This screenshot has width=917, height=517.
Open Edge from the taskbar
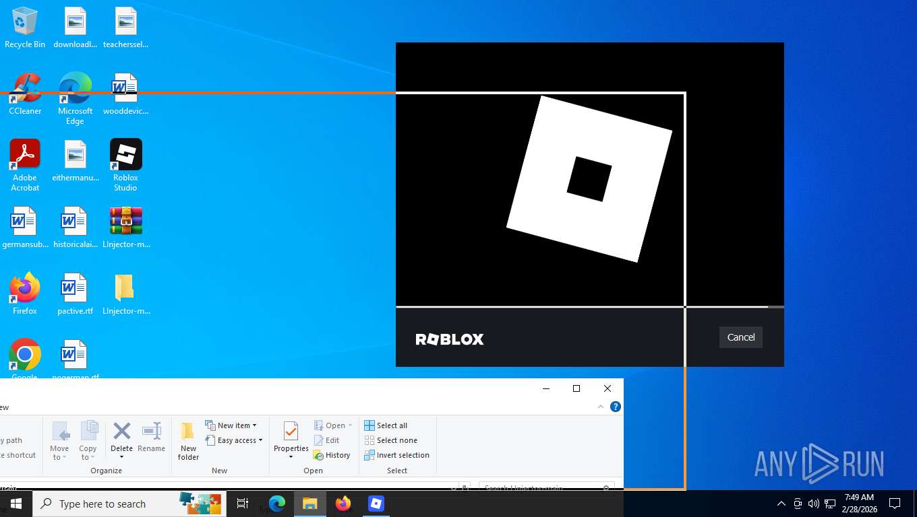[x=277, y=504]
